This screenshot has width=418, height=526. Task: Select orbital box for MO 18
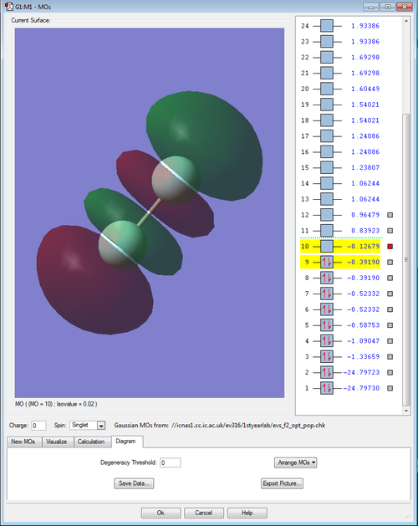point(326,120)
